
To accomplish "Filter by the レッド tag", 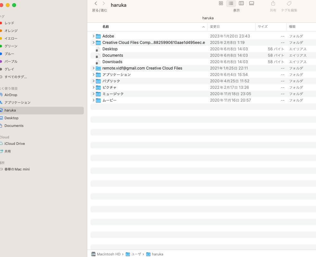I will 9,23.
